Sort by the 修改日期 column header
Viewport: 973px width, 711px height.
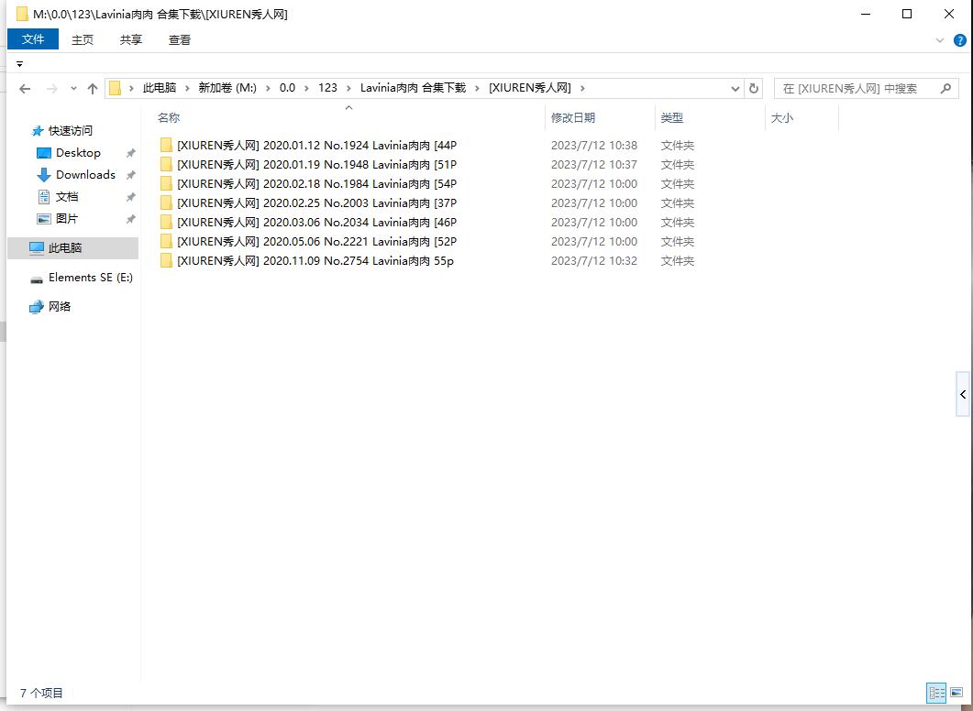point(573,118)
